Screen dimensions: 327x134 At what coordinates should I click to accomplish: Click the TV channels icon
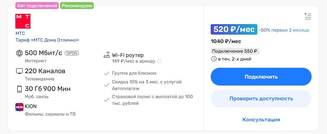click(19, 71)
